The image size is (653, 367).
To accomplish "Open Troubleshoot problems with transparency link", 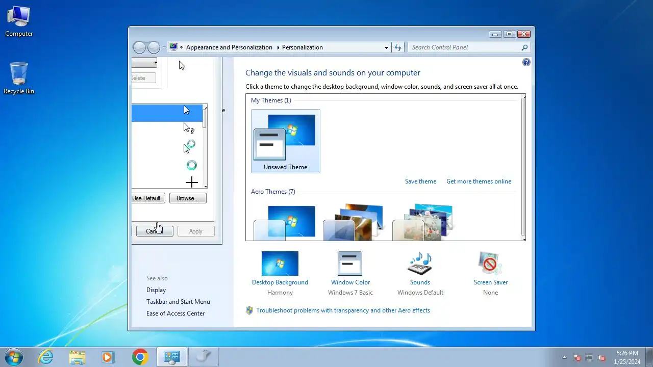I will tap(343, 310).
